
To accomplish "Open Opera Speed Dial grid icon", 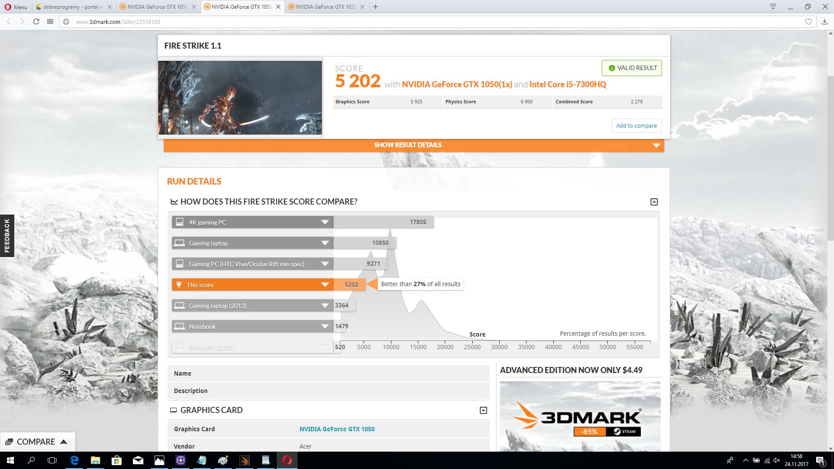I will point(50,22).
